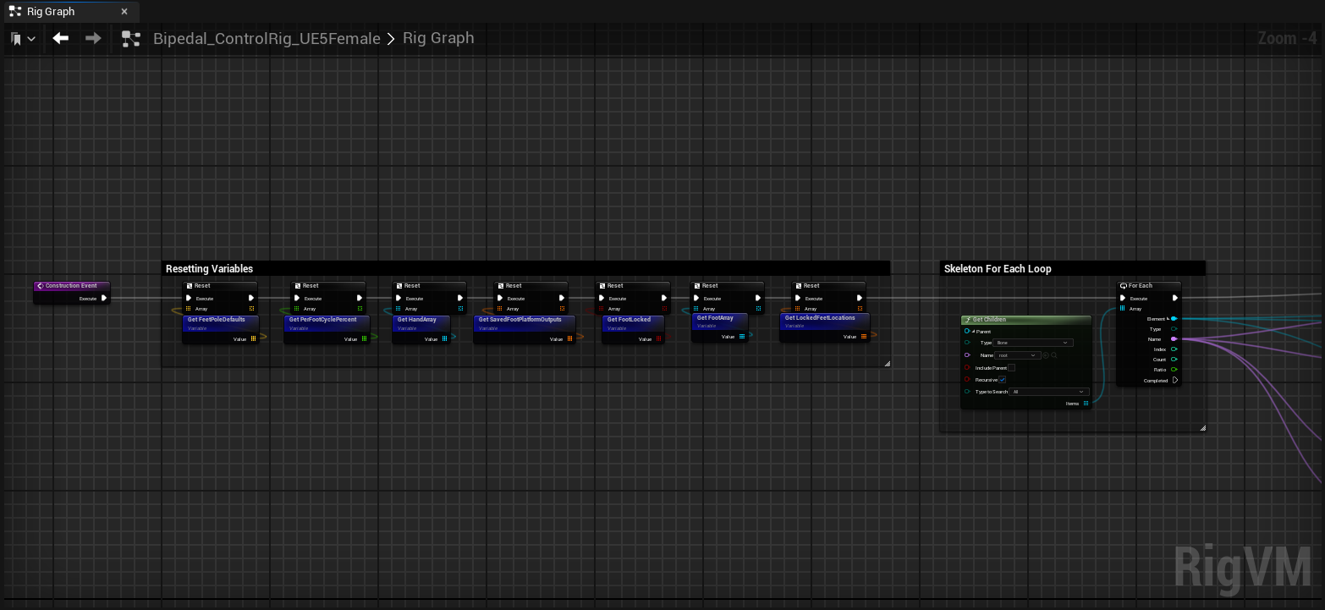
Task: Click the Completed pin on For Each node
Action: pyautogui.click(x=1174, y=381)
